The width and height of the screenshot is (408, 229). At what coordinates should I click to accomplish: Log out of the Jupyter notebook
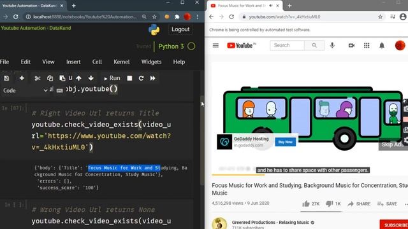180,29
